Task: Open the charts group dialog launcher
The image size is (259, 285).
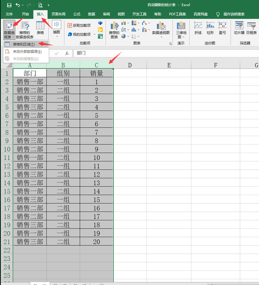Action: 170,44
